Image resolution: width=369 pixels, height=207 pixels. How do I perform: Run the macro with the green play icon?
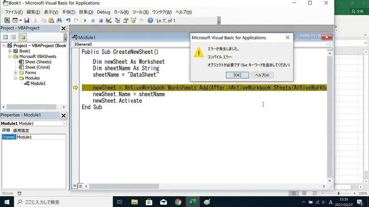pyautogui.click(x=85, y=20)
